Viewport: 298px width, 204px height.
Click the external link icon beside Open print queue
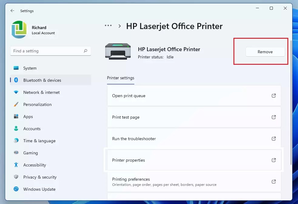coord(274,96)
